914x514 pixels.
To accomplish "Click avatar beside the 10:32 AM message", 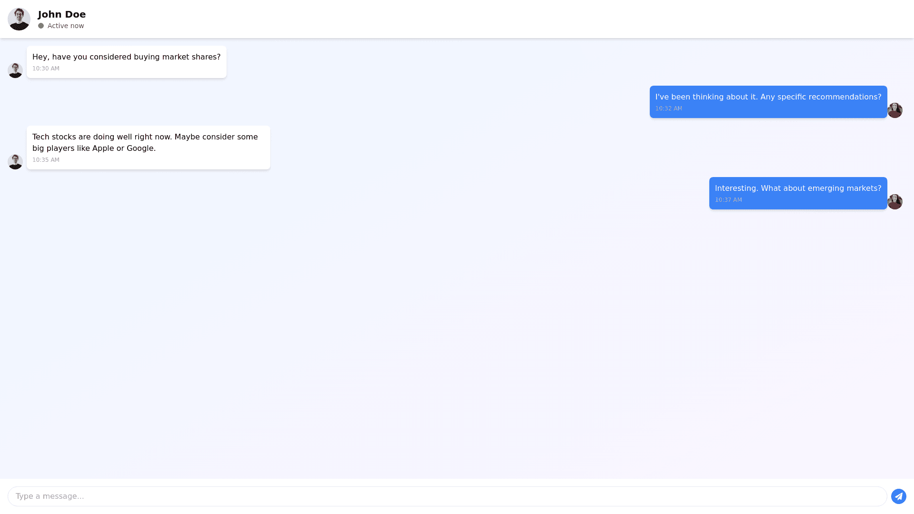I will pos(894,110).
